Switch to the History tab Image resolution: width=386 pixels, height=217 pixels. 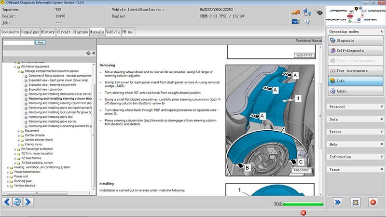48,32
